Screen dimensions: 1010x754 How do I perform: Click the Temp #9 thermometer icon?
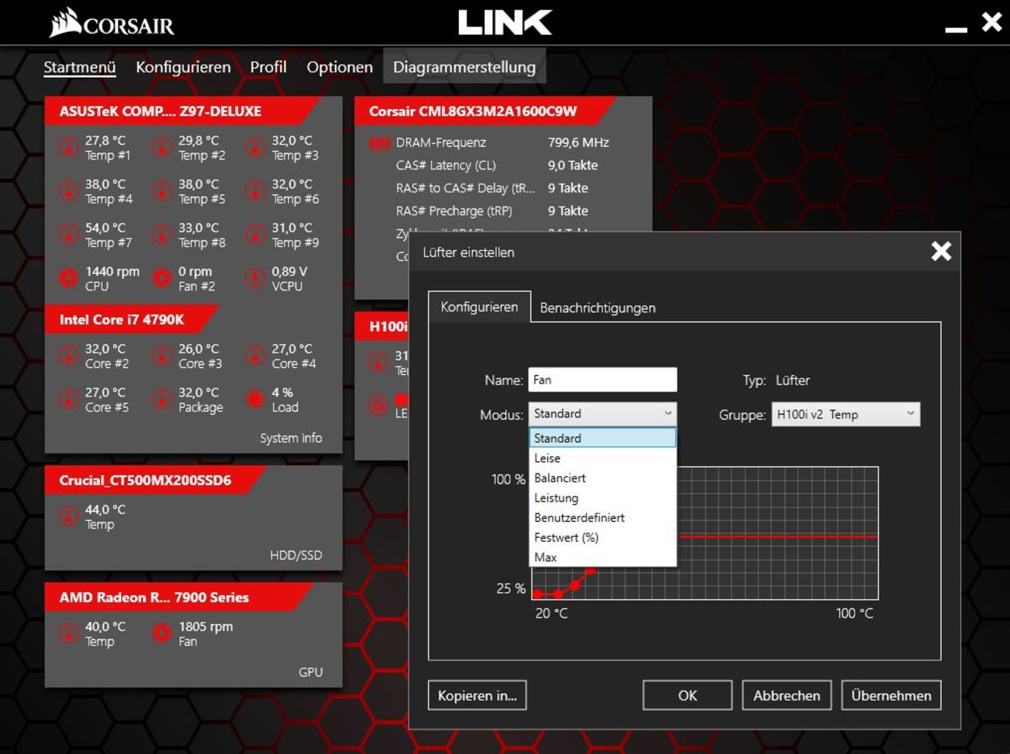[x=255, y=235]
